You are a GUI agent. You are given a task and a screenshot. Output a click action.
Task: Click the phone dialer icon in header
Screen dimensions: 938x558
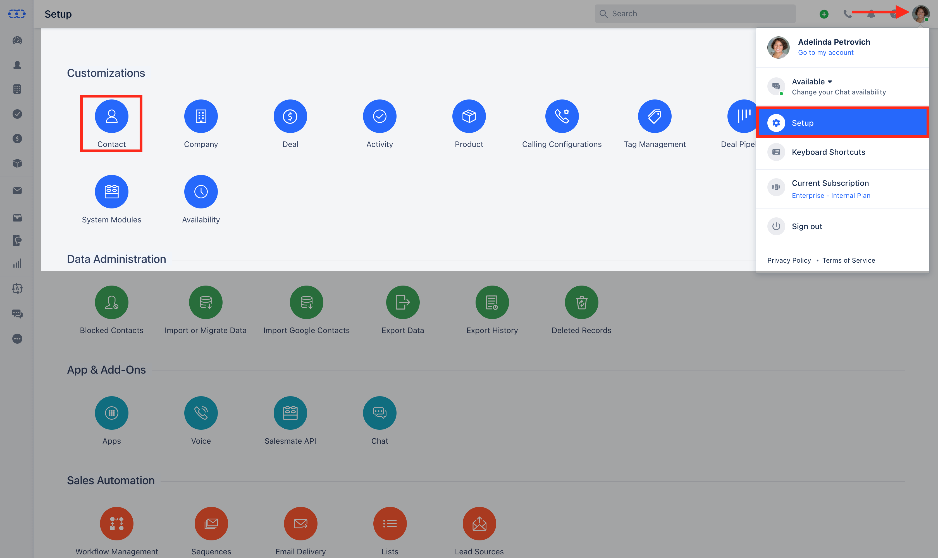point(847,14)
